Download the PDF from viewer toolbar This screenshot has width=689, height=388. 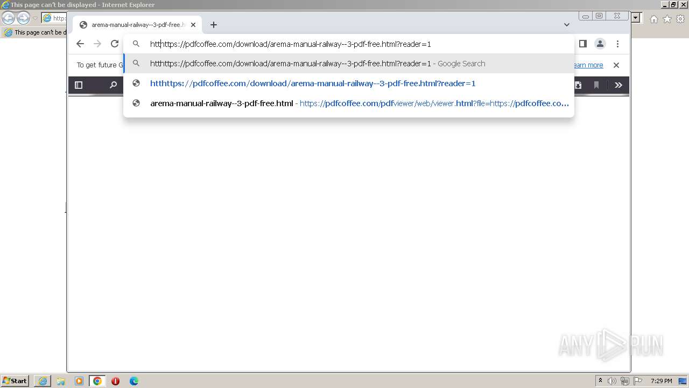click(579, 85)
